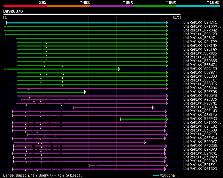Click the arrowhead ending the A5C425 alignment bar

(x=120, y=69)
